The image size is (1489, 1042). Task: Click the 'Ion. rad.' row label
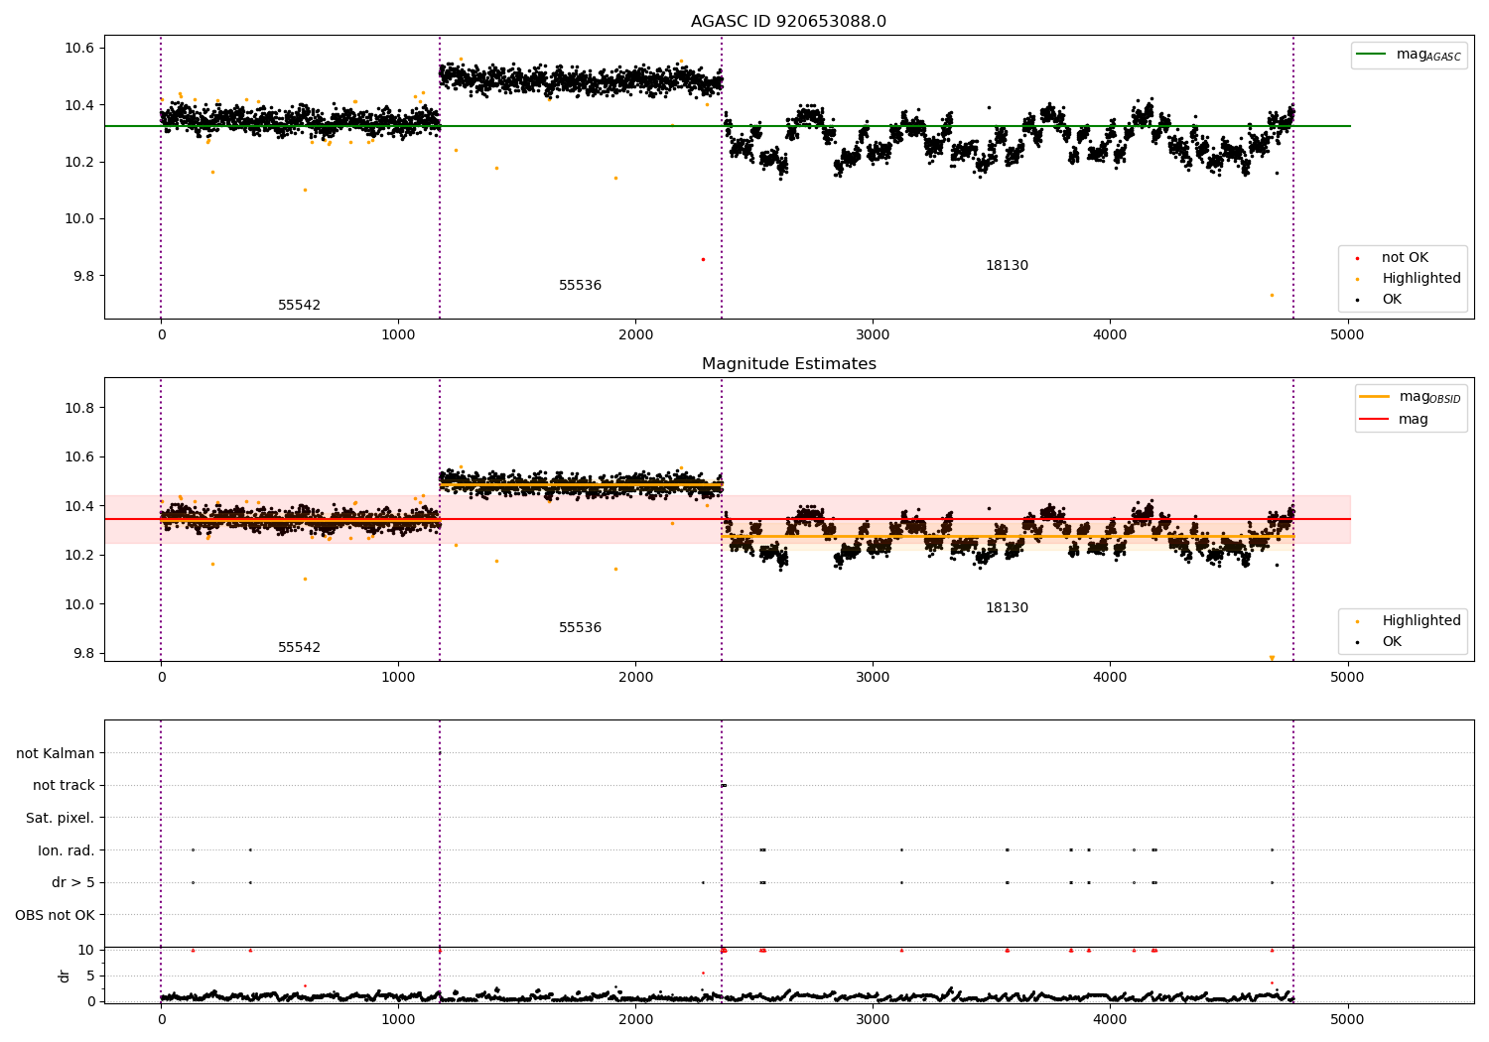click(67, 850)
